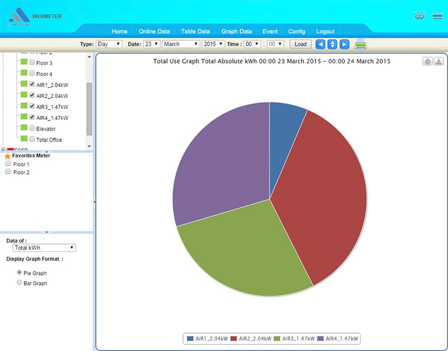This screenshot has width=448, height=351.
Task: Open the Type dropdown showing Day
Action: [x=109, y=44]
